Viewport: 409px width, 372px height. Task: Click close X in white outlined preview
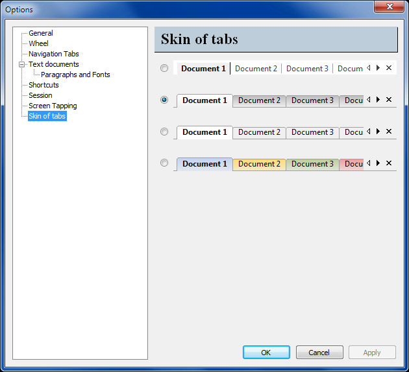coord(389,132)
